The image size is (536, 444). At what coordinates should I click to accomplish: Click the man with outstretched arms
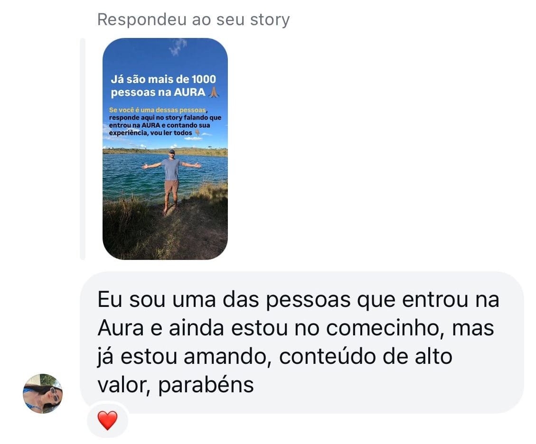click(171, 182)
